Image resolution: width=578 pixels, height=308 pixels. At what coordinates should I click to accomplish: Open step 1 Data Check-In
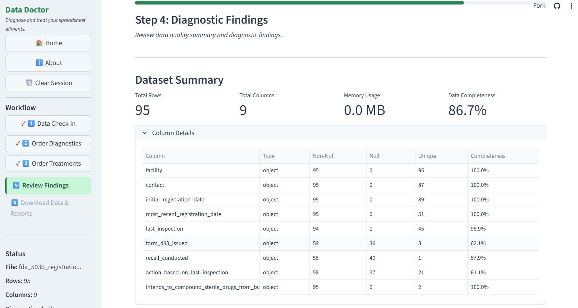pyautogui.click(x=48, y=124)
